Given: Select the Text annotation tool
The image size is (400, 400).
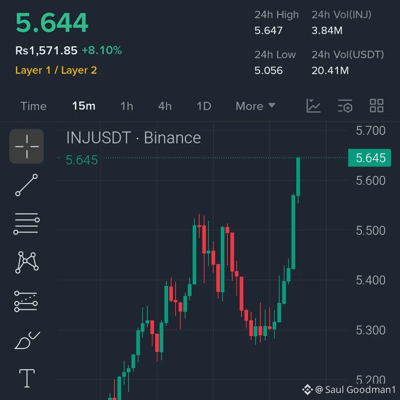Looking at the screenshot, I should 27,378.
